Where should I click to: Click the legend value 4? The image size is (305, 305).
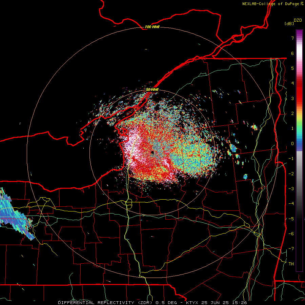(x=292, y=83)
